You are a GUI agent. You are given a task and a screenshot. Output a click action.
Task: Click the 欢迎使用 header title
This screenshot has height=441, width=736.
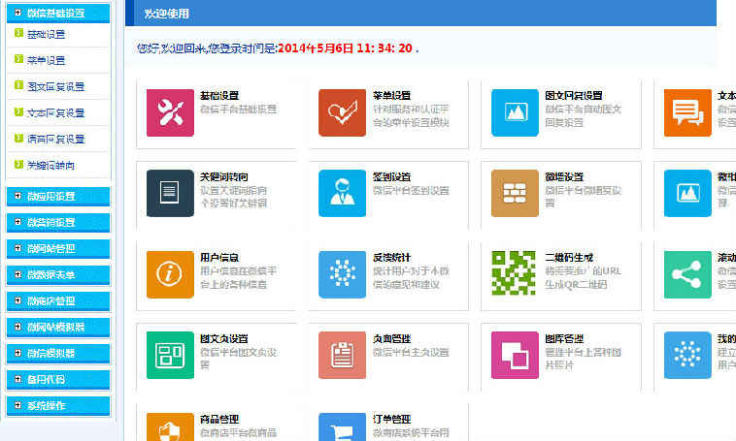click(167, 14)
